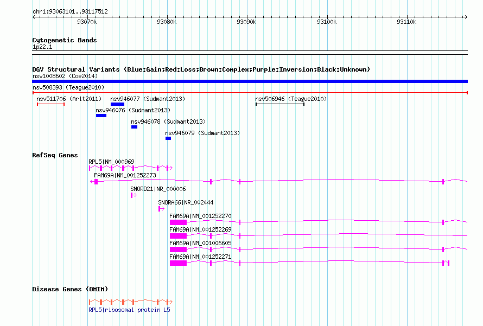Image resolution: width=483 pixels, height=326 pixels.
Task: Click the SNORA66|NR_002444 label
Action: coord(186,202)
